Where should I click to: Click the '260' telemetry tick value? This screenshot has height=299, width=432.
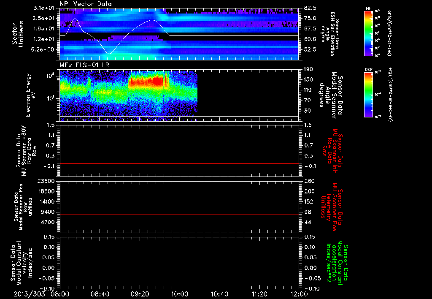tap(309, 181)
